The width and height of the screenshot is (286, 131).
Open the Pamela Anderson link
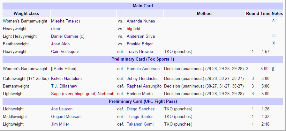pyautogui.click(x=143, y=69)
